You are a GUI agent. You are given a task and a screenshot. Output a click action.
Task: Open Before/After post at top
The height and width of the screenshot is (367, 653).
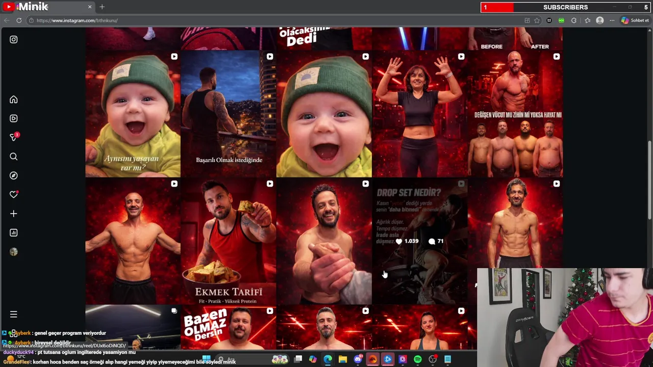click(x=515, y=39)
